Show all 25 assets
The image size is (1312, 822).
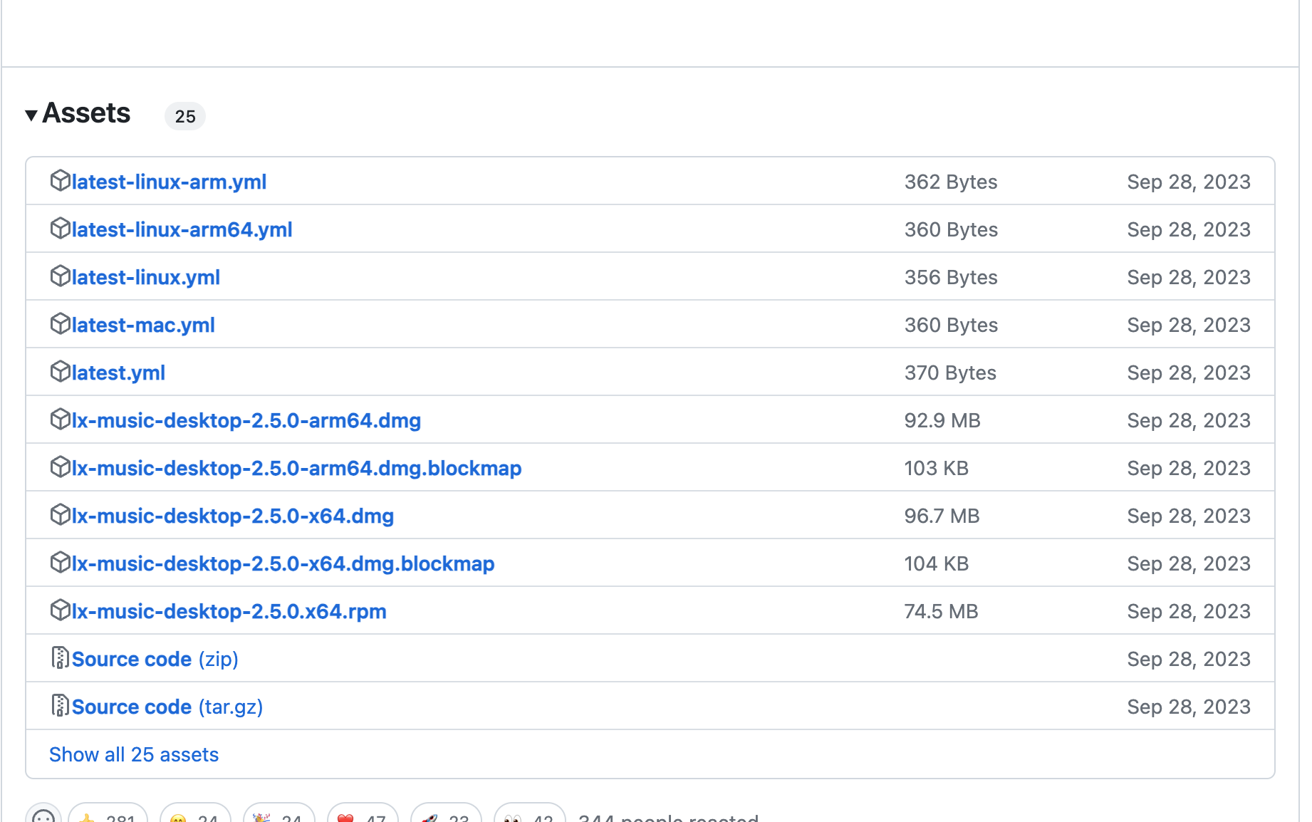(x=134, y=754)
